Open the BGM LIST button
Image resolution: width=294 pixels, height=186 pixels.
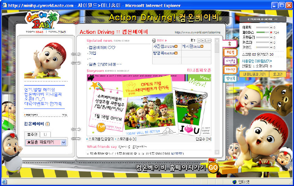(x=208, y=41)
